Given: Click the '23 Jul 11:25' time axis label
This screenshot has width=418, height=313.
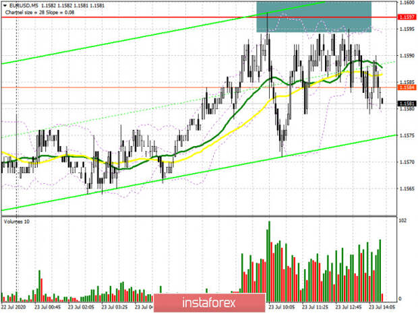Looking at the screenshot, I should (315, 307).
